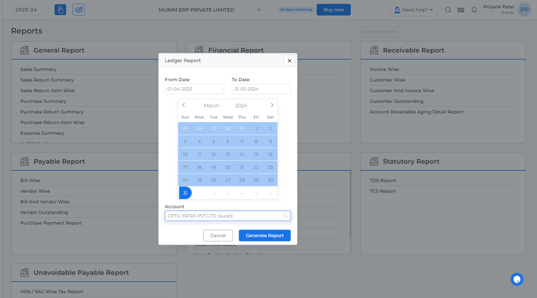The height and width of the screenshot is (298, 537).
Task: Open the notifications bell
Action: tap(474, 10)
